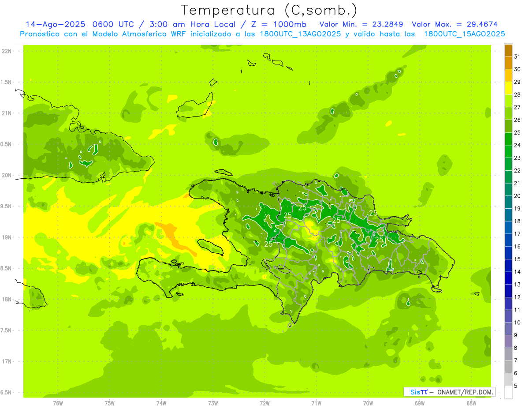Viewport: 529px width, 409px height.
Task: Click the legend value '20'
Action: pos(517,196)
